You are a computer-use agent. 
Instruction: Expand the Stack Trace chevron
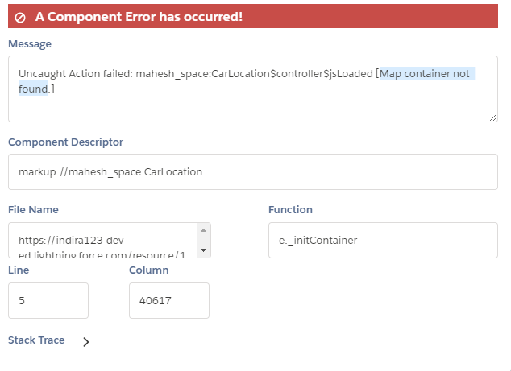[86, 341]
